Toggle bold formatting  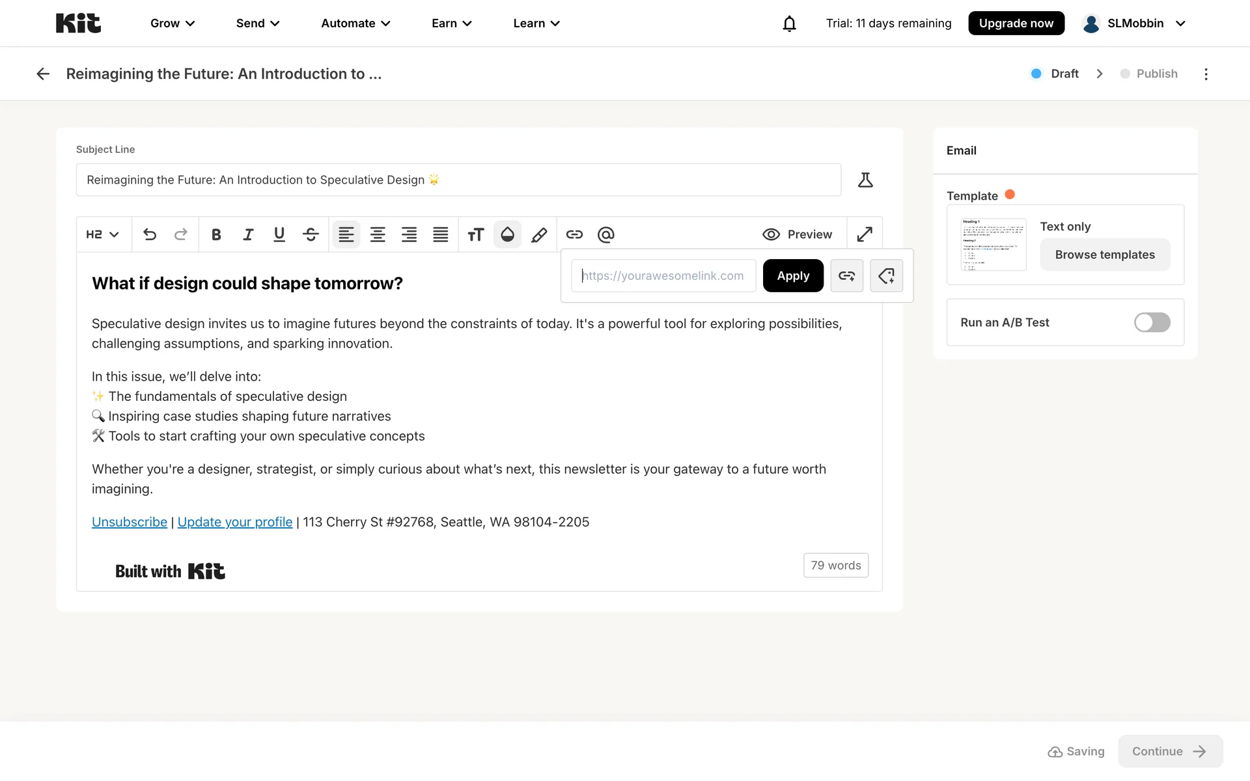pyautogui.click(x=216, y=234)
